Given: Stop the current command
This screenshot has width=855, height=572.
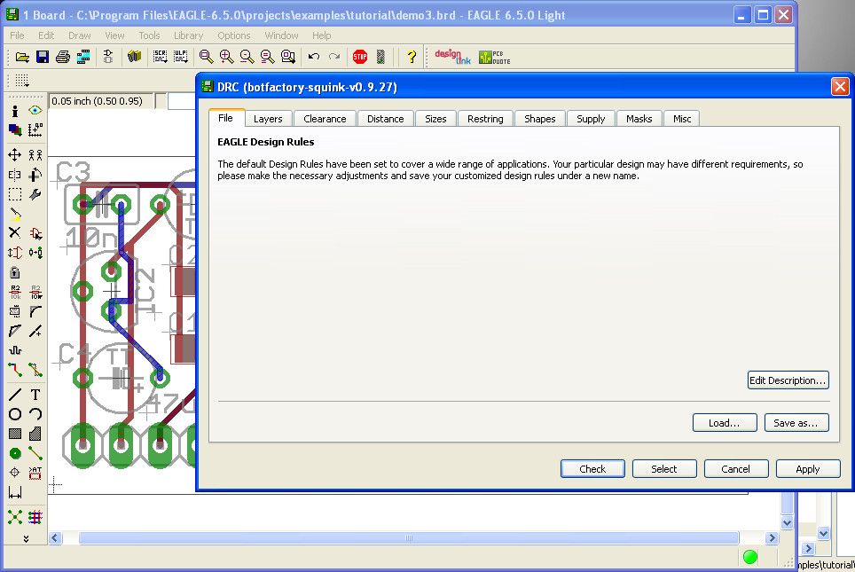Looking at the screenshot, I should [x=360, y=56].
